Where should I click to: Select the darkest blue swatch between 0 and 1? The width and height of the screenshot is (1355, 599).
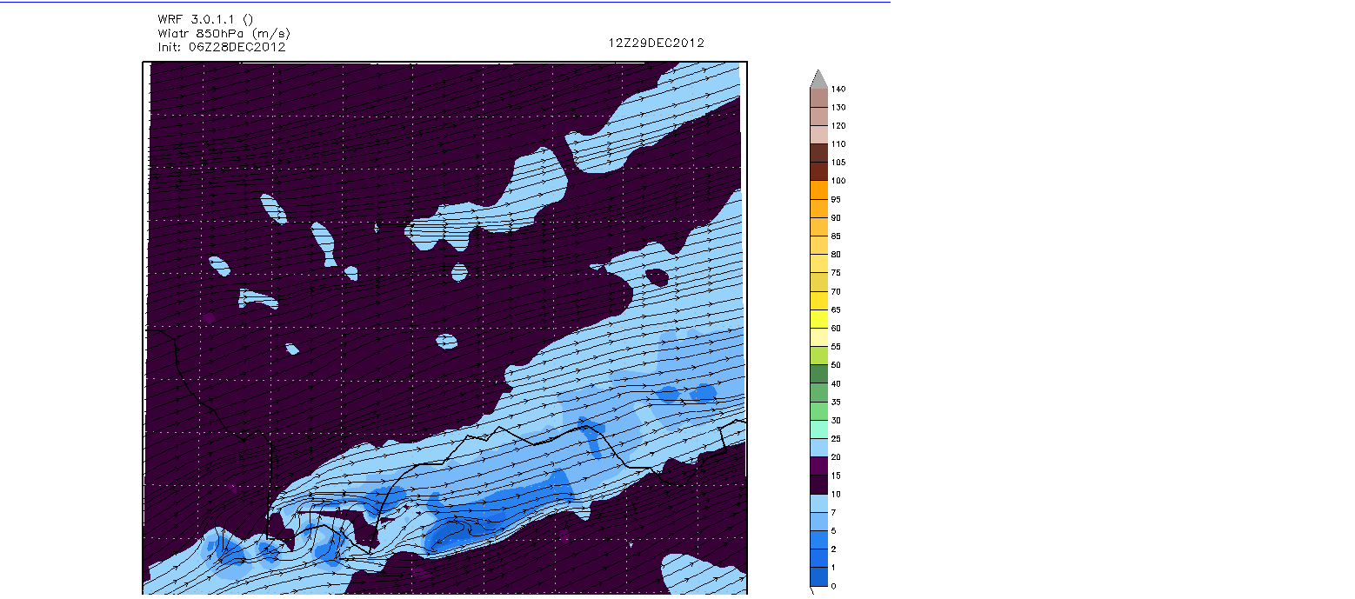818,576
